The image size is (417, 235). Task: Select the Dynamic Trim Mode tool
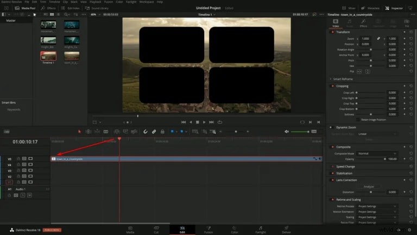[x=97, y=132]
